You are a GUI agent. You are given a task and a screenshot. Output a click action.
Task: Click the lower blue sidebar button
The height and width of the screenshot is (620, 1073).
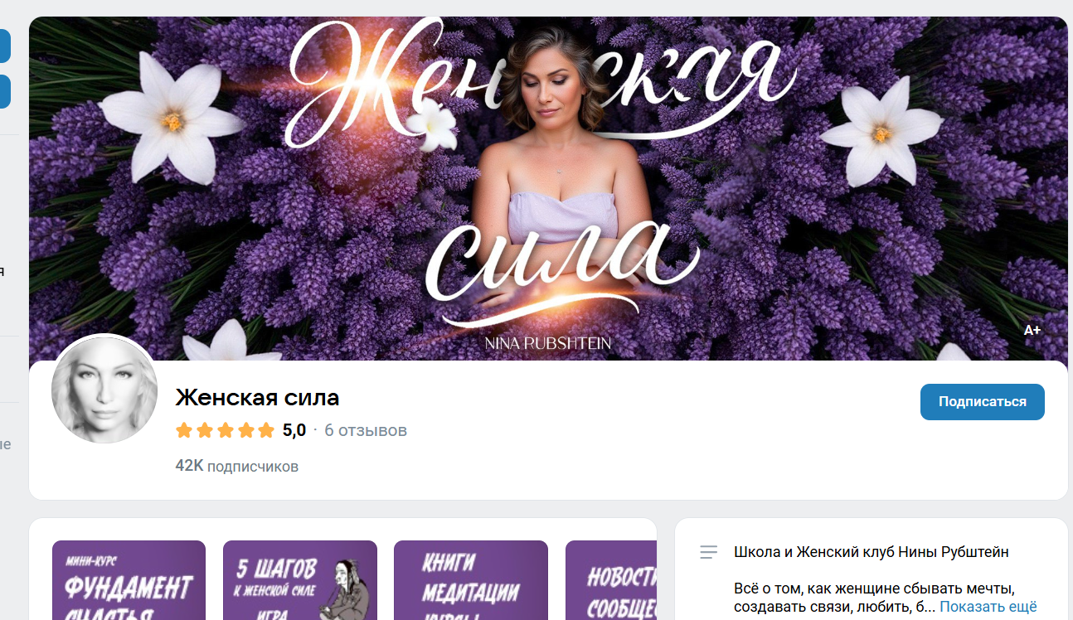5,92
